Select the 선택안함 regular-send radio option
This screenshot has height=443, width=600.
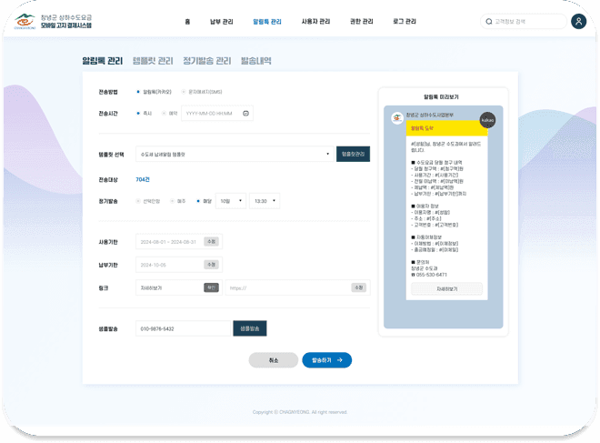(x=138, y=201)
